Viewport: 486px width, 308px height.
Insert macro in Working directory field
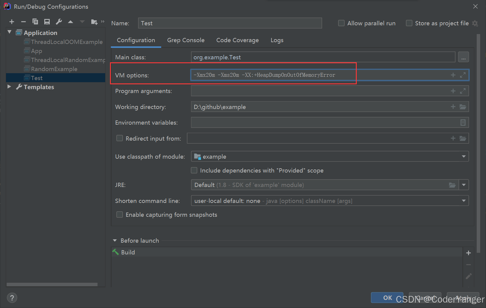(453, 107)
